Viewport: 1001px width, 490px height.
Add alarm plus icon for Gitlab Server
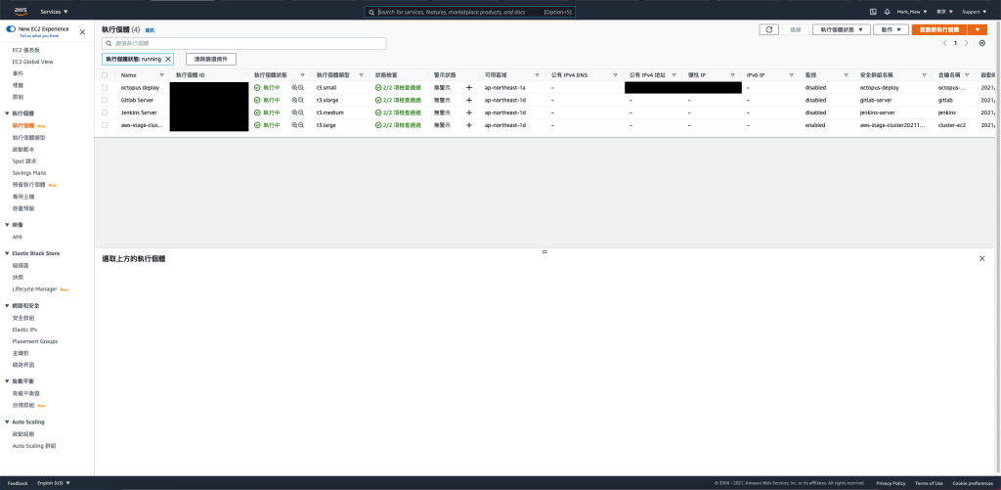469,100
